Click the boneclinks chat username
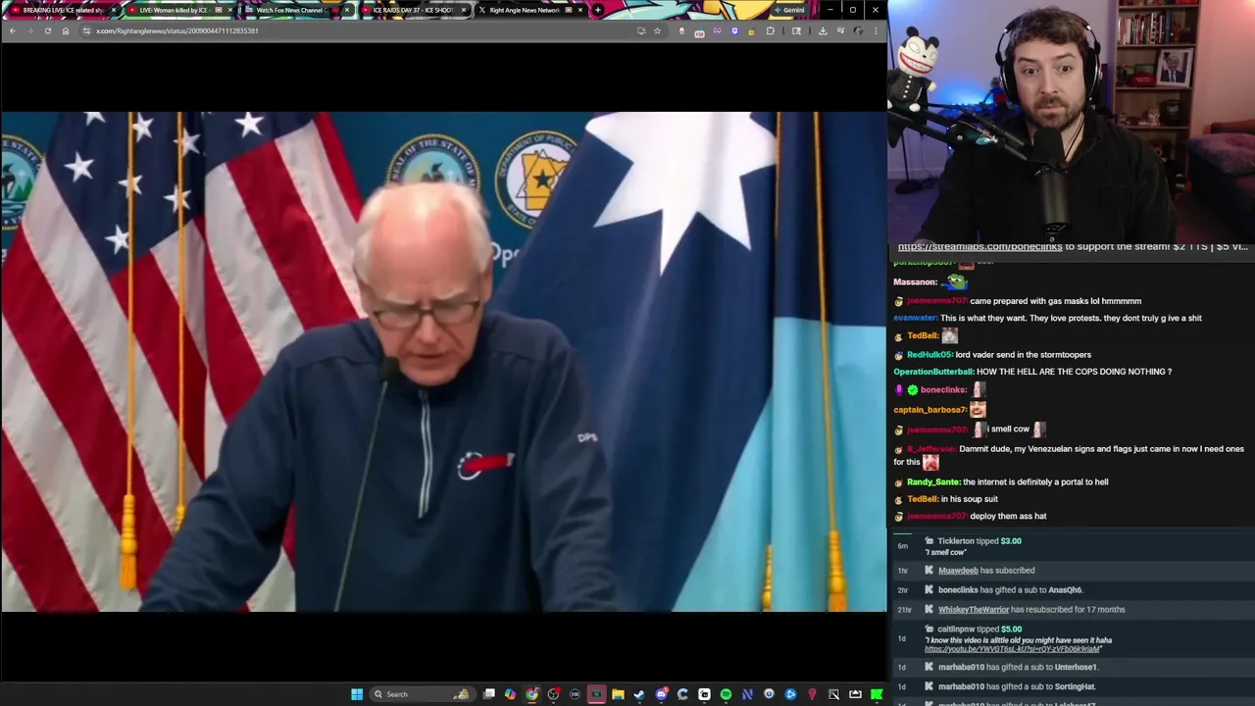1255x706 pixels. tap(942, 389)
